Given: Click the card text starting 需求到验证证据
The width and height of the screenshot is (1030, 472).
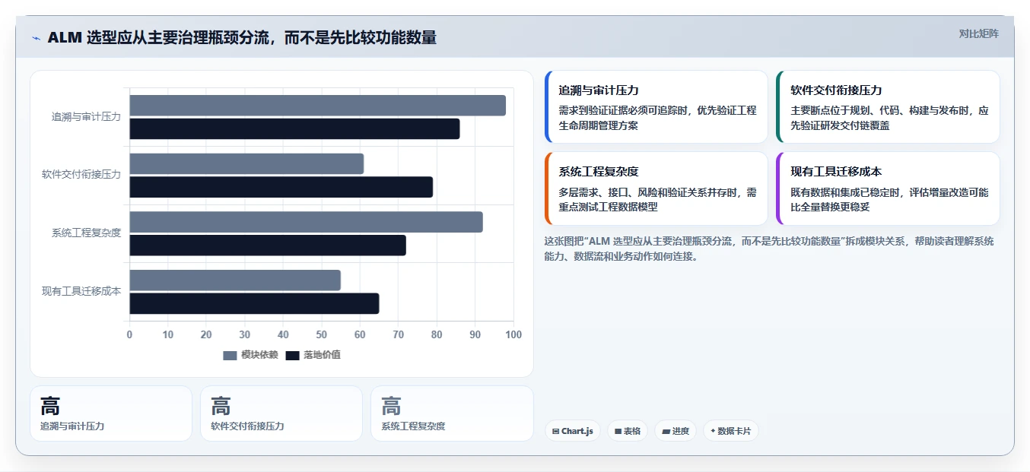Looking at the screenshot, I should coord(657,118).
